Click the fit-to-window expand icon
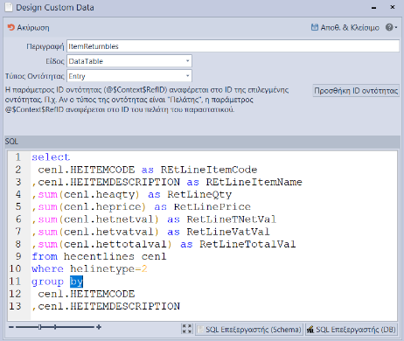The height and width of the screenshot is (341, 404). click(187, 329)
